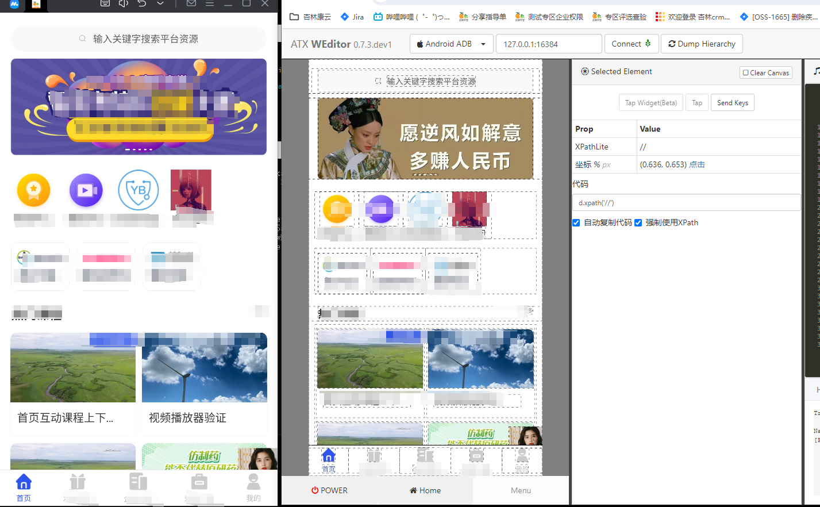Open the Android ADB device dropdown

click(x=451, y=44)
